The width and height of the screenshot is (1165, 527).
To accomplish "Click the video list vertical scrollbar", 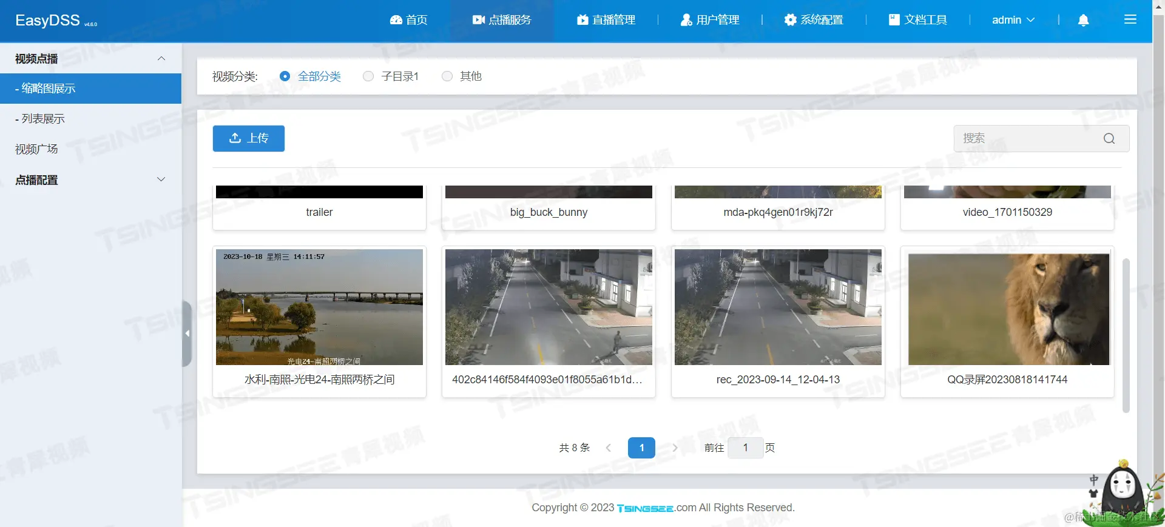I will coord(1126,335).
